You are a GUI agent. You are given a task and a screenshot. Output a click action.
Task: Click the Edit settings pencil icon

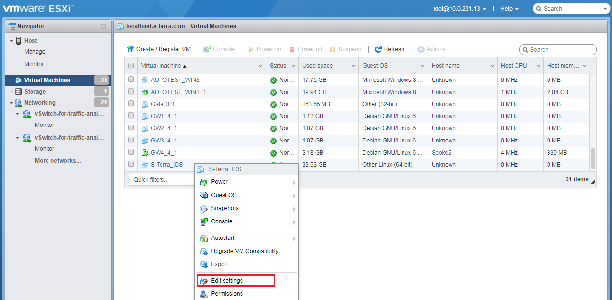(204, 281)
